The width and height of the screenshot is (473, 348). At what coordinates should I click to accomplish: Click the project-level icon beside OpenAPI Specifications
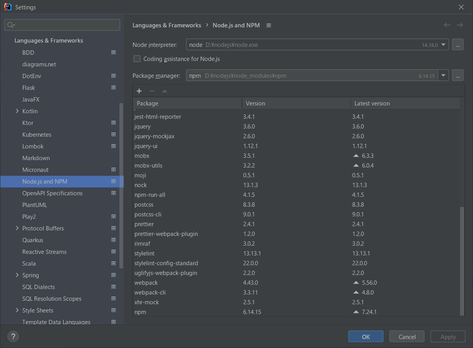coord(114,193)
